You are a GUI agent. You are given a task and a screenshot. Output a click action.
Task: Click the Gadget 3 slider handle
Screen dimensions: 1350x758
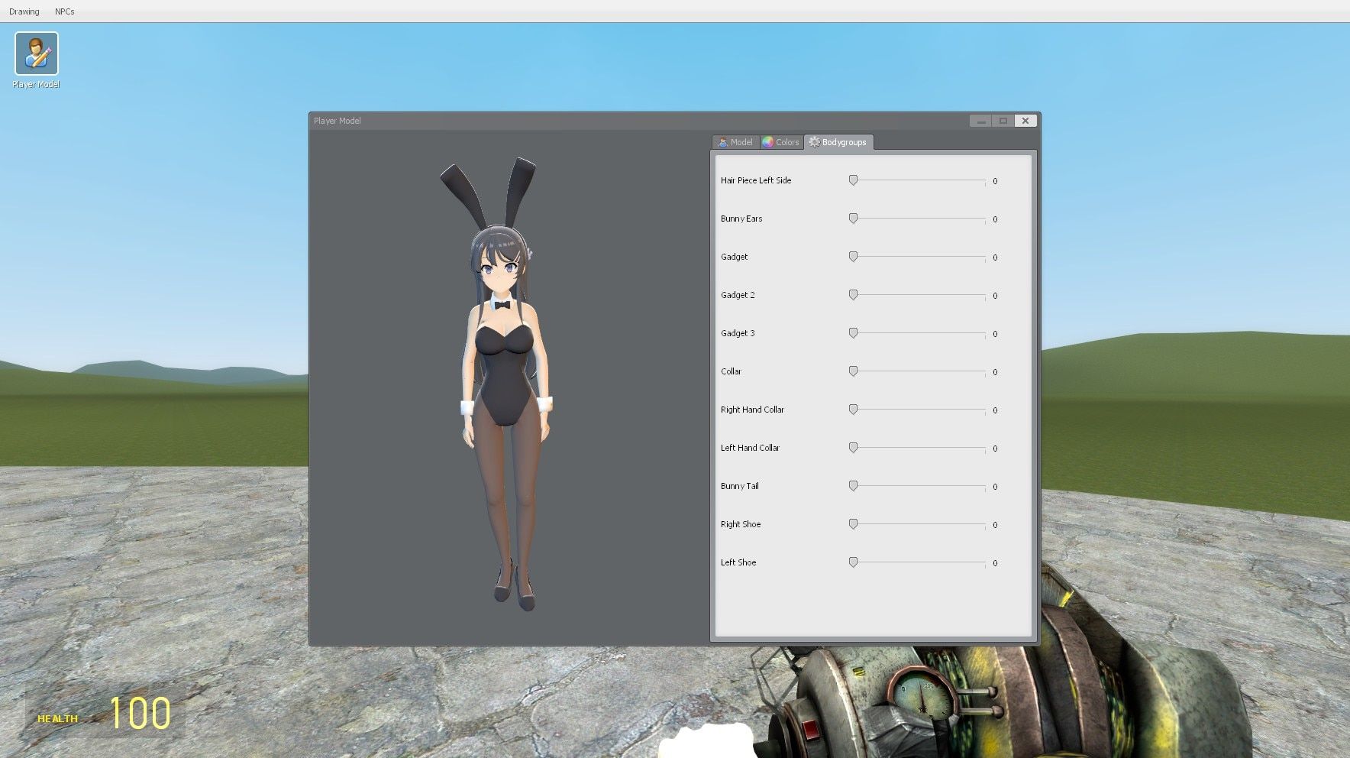853,333
